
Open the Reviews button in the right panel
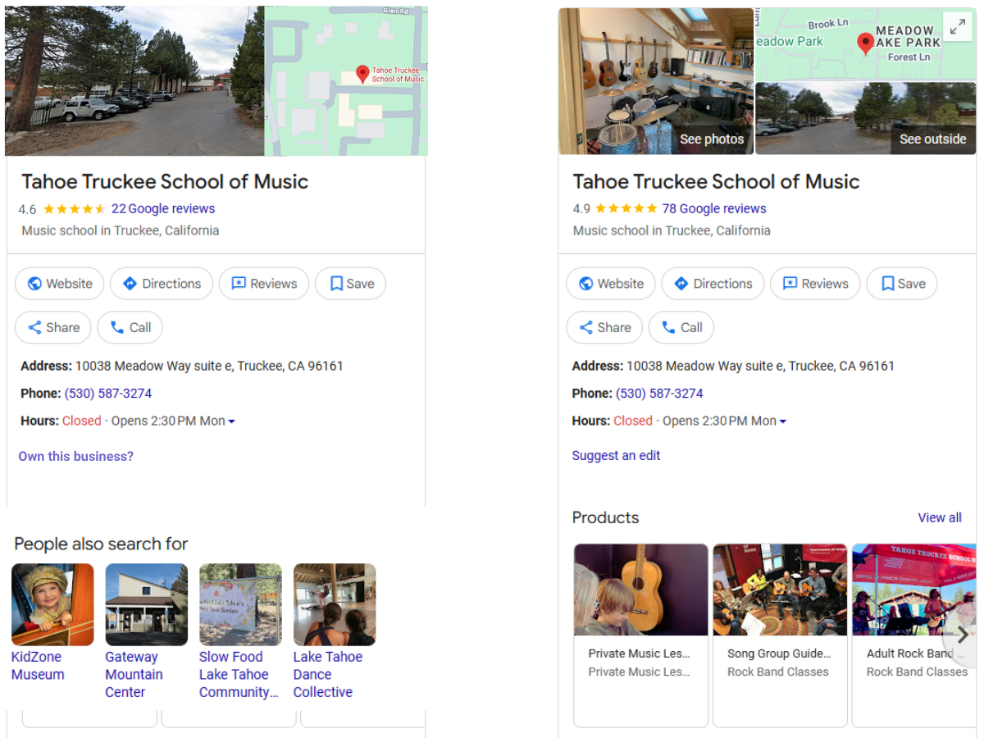(x=815, y=284)
